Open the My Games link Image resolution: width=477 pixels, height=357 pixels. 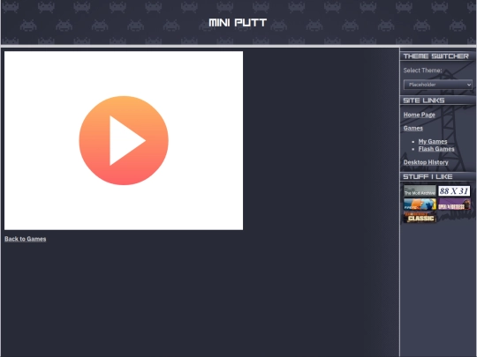[x=433, y=141]
